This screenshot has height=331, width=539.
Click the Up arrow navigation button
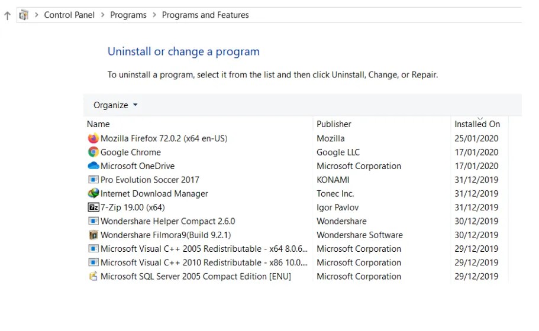coord(7,15)
